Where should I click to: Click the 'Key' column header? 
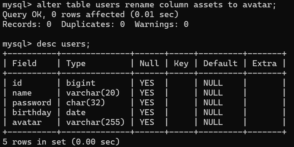click(x=181, y=63)
